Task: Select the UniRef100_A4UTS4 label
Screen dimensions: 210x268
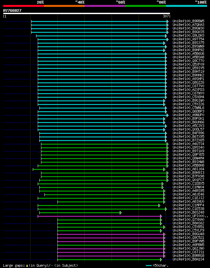Action: pos(188,144)
